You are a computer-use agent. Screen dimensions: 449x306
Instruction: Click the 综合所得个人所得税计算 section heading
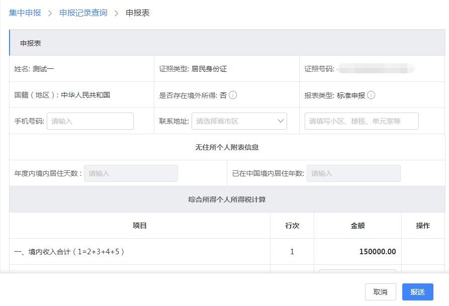tap(227, 199)
